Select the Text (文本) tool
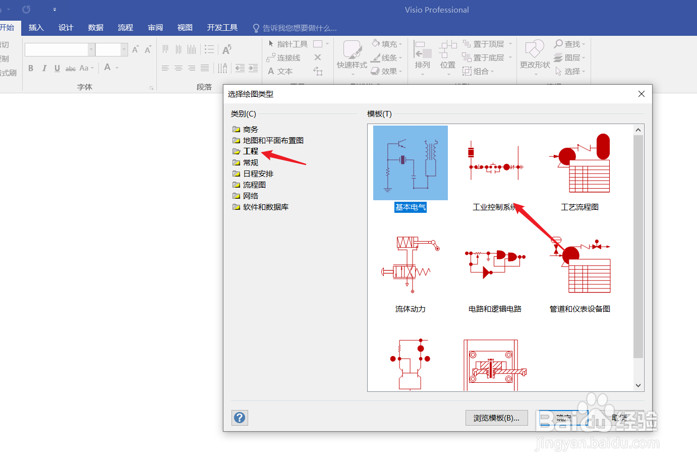697x467 pixels. click(x=280, y=72)
